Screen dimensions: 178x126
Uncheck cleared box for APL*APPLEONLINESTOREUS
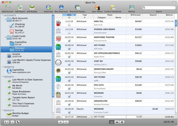pyautogui.click(x=69, y=57)
